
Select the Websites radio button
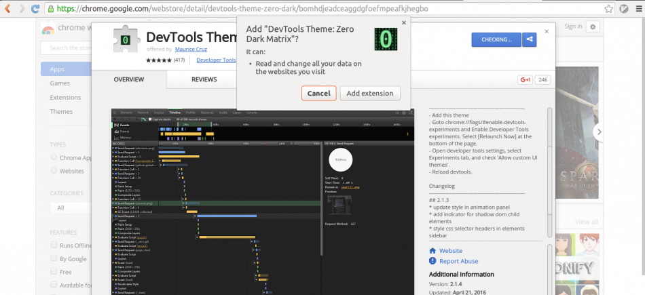pos(54,170)
